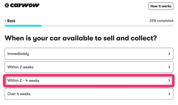The image size is (178, 105).
Task: Select Within 2 - 4 weeks option
Action: point(89,80)
